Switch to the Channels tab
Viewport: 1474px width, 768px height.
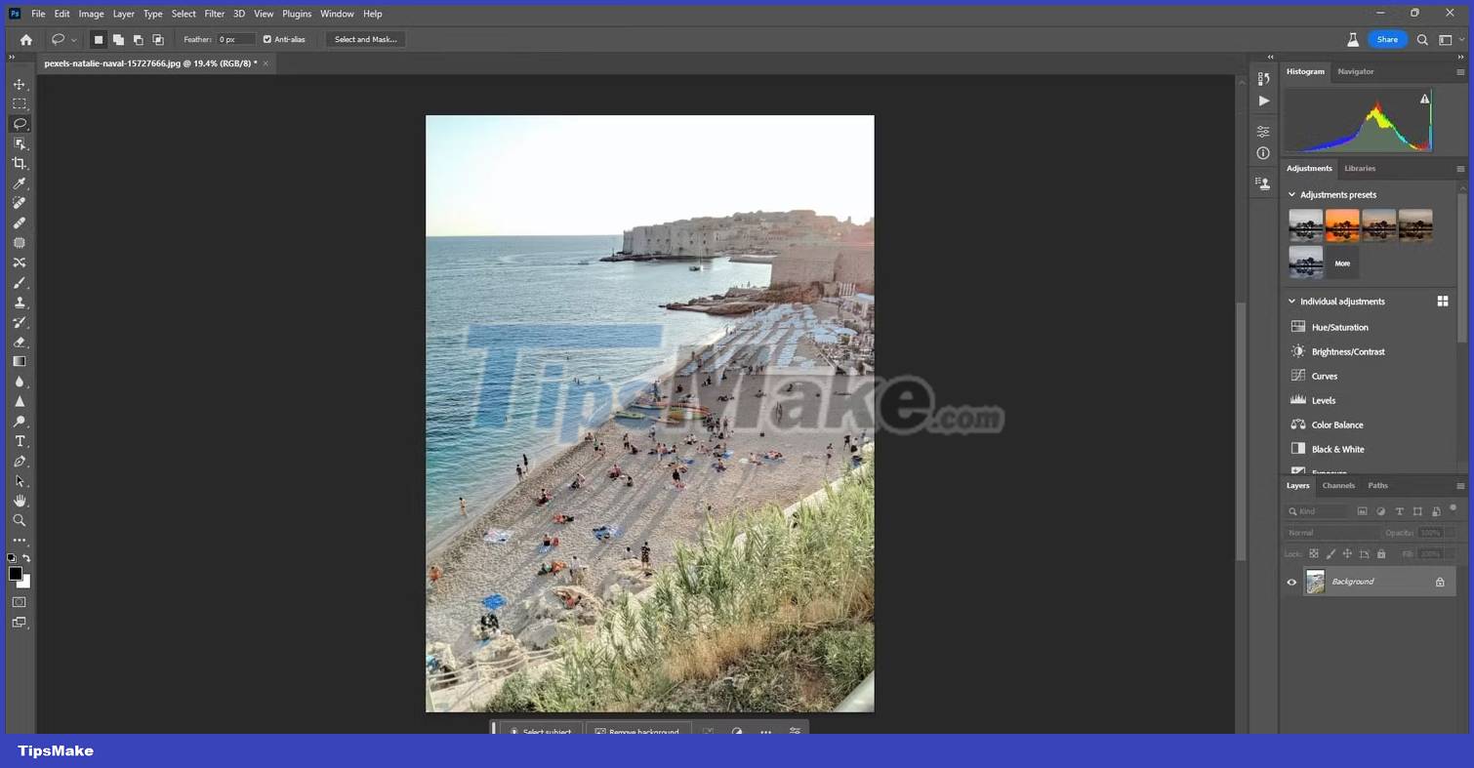tap(1337, 485)
